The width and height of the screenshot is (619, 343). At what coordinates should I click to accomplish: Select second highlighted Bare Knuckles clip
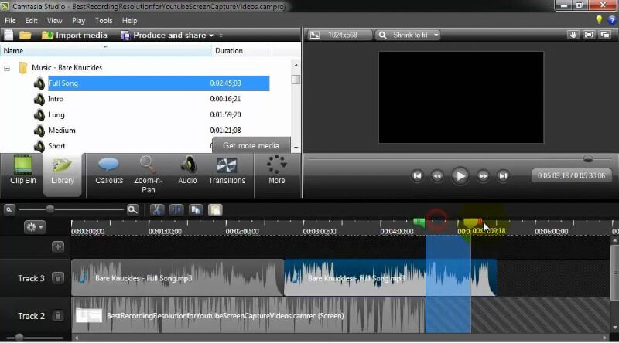(390, 278)
